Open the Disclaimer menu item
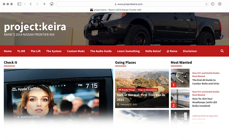The image size is (229, 140). pos(190,51)
